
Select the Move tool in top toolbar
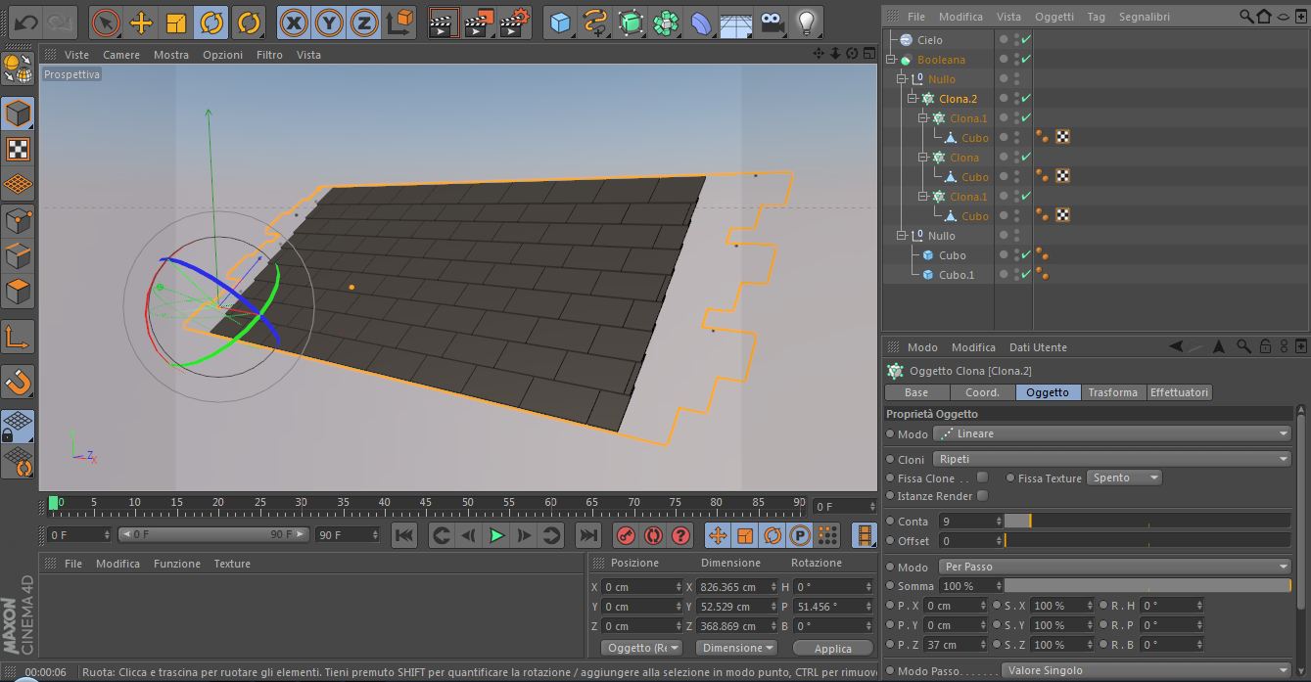tap(141, 23)
